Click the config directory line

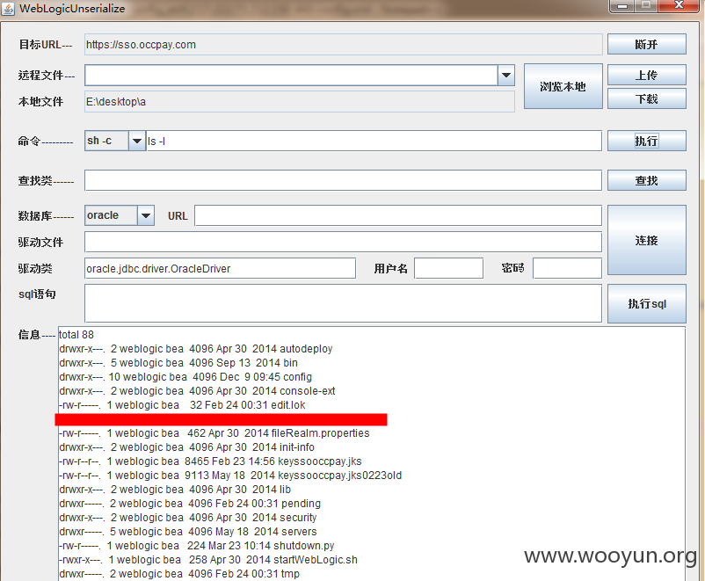pyautogui.click(x=185, y=376)
